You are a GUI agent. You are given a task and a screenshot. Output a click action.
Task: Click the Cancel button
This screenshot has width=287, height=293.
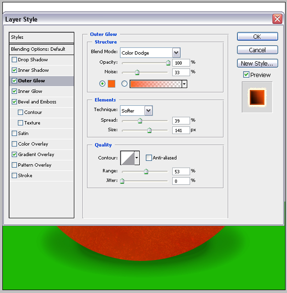click(257, 50)
